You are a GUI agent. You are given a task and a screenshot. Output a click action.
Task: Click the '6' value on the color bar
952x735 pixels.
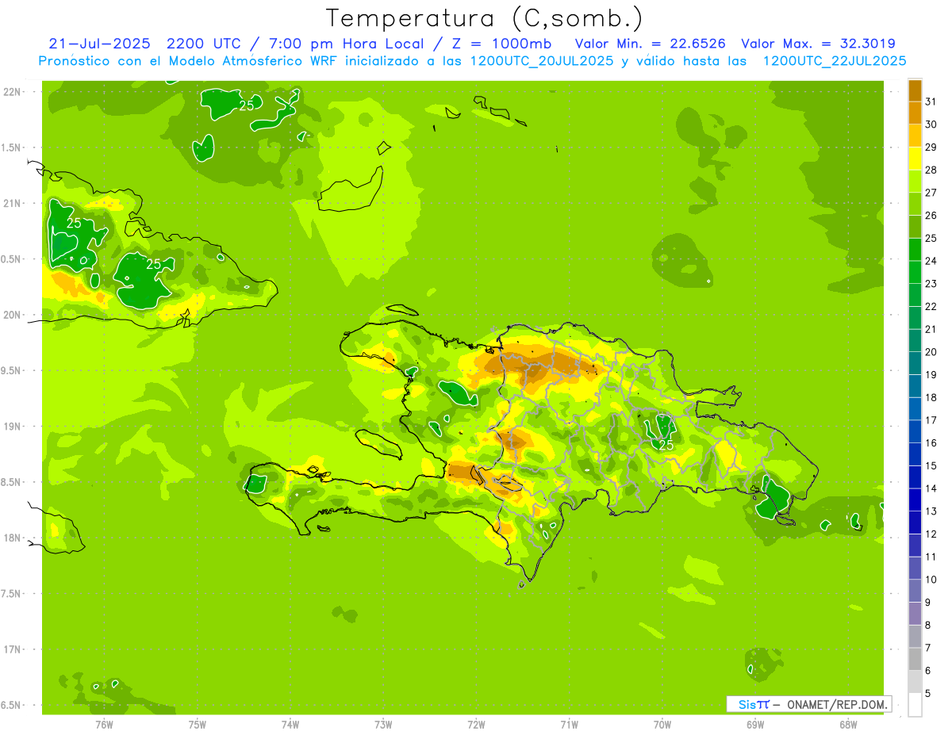pyautogui.click(x=928, y=671)
